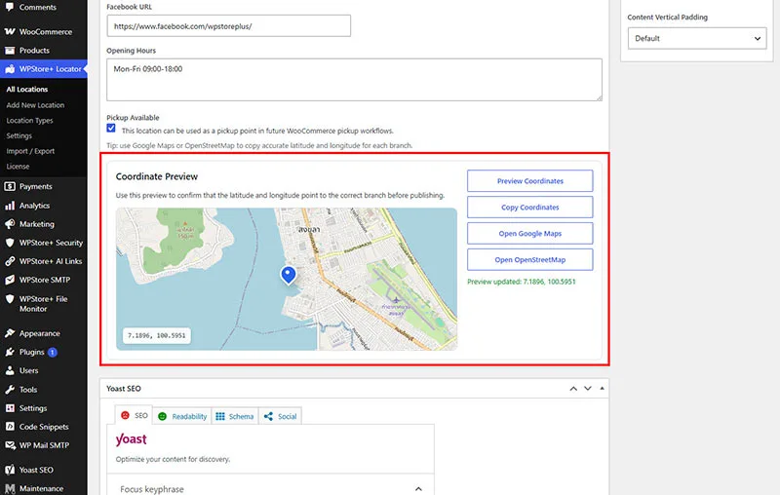This screenshot has width=780, height=495.
Task: Click the WooCommerce logo icon
Action: [x=10, y=31]
